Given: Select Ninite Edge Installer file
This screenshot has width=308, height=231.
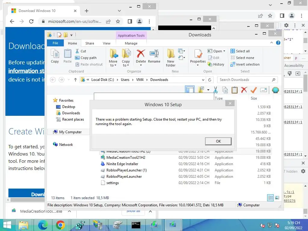Looking at the screenshot, I should (186, 164).
